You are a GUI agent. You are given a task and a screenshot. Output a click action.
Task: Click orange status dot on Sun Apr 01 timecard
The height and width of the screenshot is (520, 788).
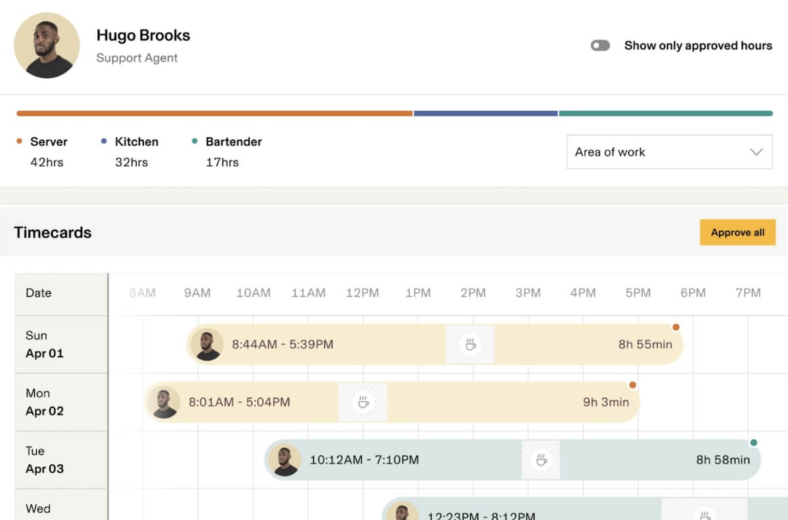[x=676, y=327]
